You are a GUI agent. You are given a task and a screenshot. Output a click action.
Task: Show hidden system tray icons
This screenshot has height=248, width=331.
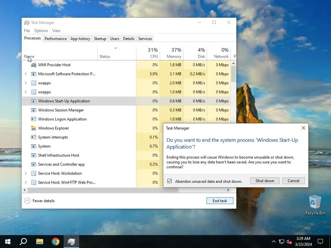click(x=273, y=242)
